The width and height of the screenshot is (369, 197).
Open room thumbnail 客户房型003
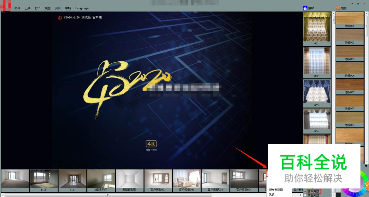click(215, 180)
